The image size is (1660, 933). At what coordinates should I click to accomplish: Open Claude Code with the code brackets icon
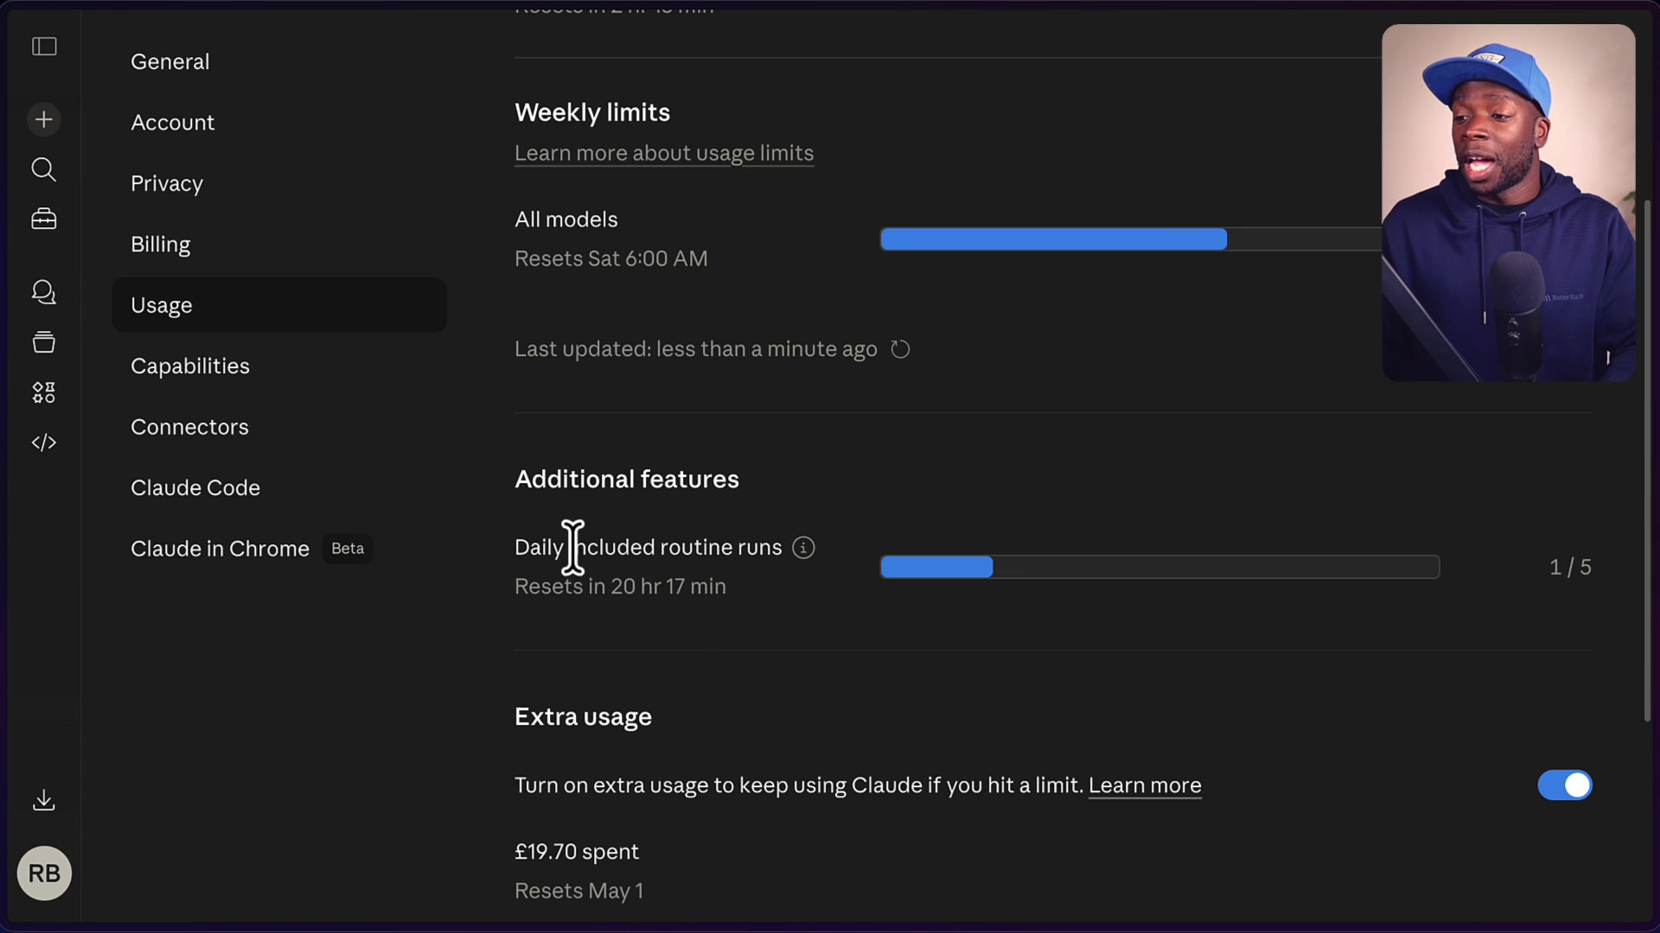point(44,442)
